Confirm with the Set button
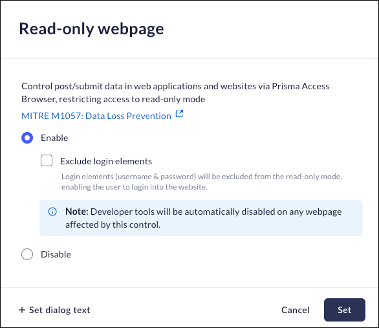 coord(345,310)
